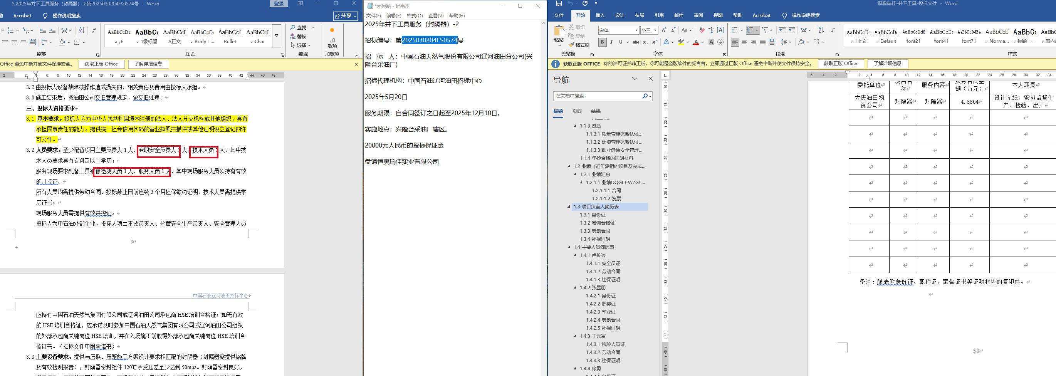The width and height of the screenshot is (1056, 376).
Task: Sort text A-Z in left Word ribbon
Action: (x=82, y=30)
